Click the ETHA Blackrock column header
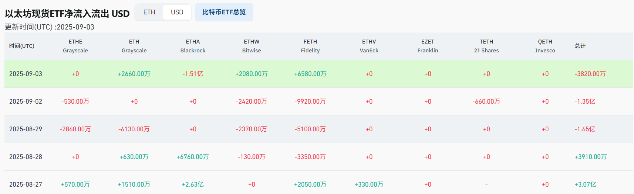This screenshot has width=634, height=194. 193,46
